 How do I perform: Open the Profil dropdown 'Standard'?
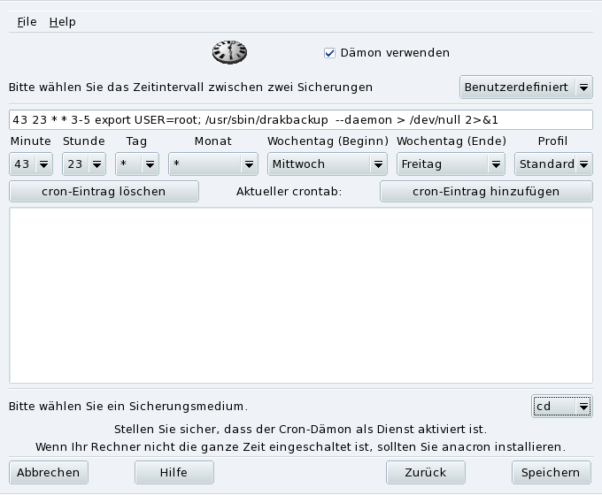(553, 164)
